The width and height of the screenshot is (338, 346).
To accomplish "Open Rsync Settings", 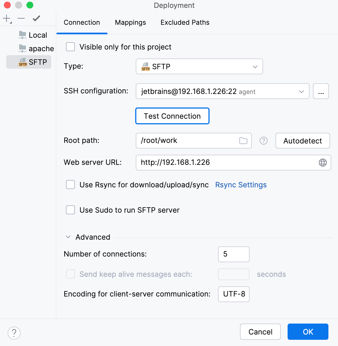I will pos(241,185).
